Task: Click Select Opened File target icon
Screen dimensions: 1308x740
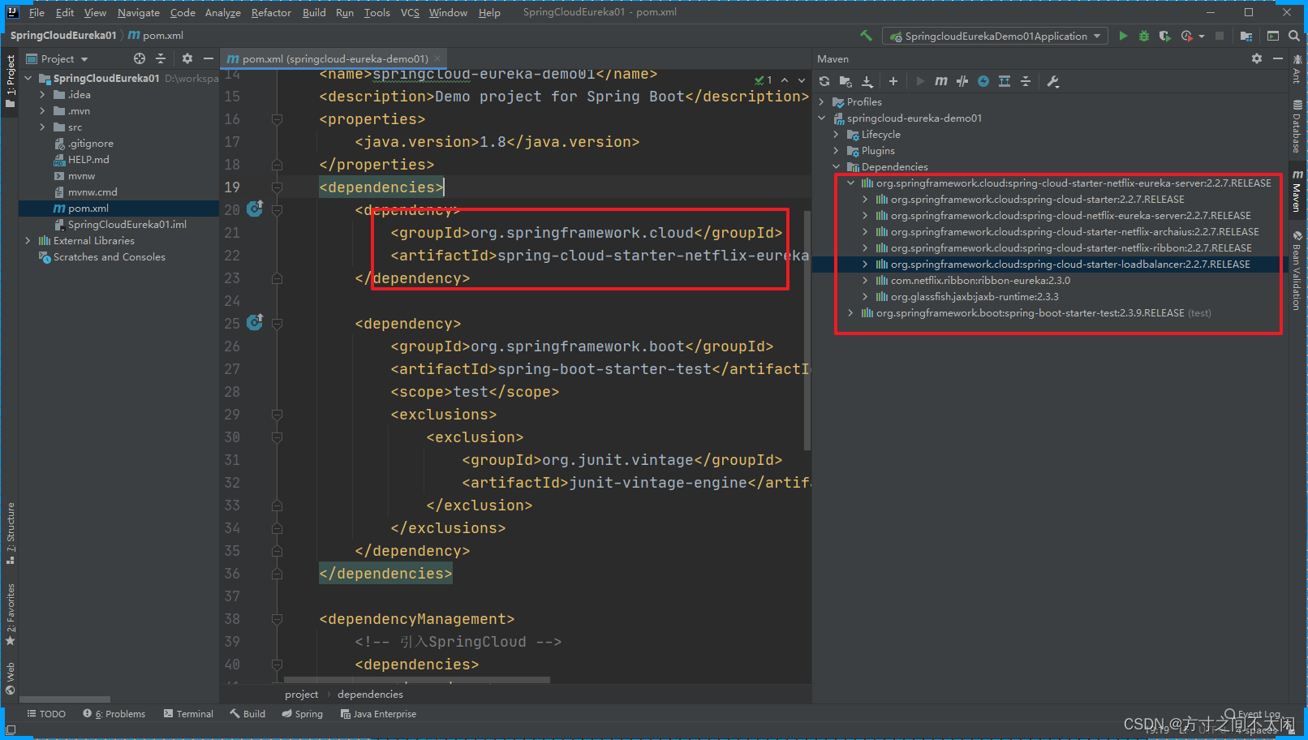Action: click(x=140, y=58)
